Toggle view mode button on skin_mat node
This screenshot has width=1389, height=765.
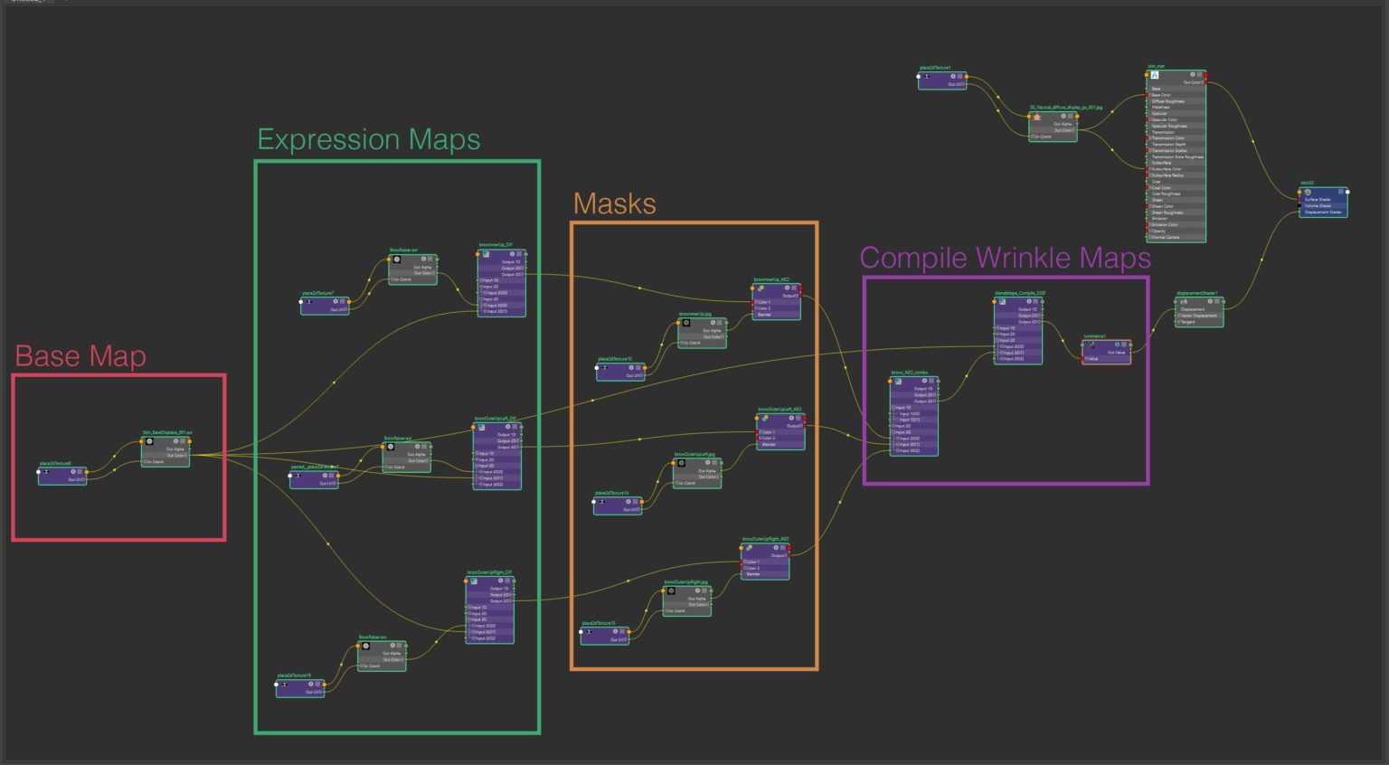(1199, 74)
